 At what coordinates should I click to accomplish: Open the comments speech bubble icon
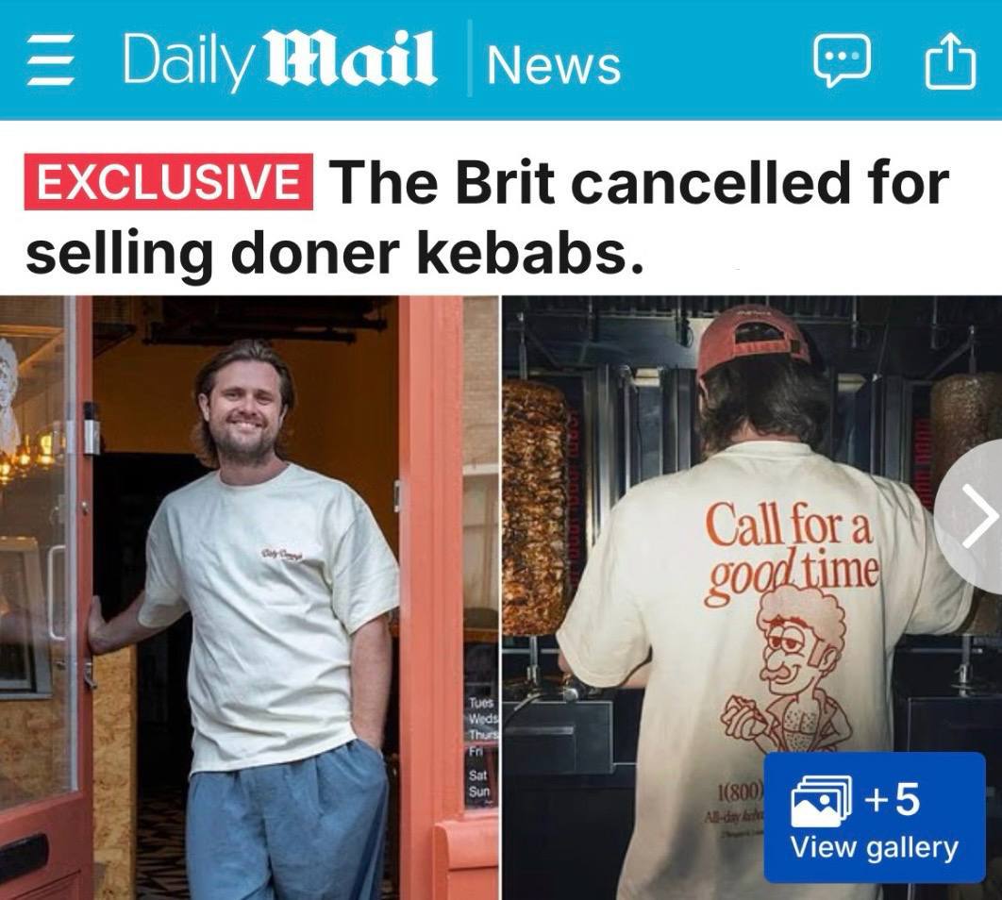pyautogui.click(x=841, y=60)
